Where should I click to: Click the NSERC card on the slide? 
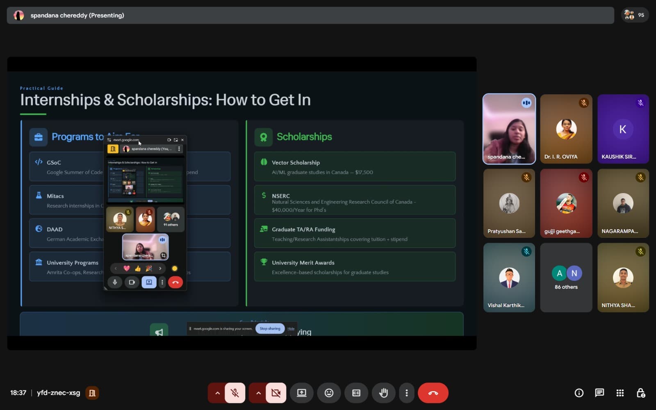point(355,200)
